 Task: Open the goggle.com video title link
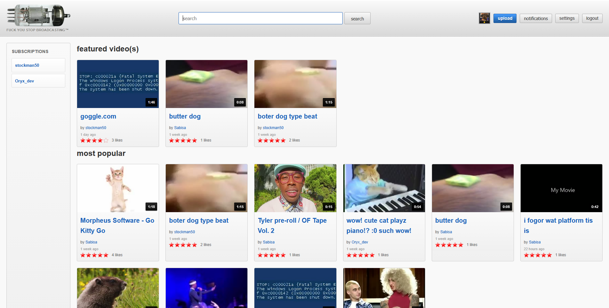(x=98, y=116)
